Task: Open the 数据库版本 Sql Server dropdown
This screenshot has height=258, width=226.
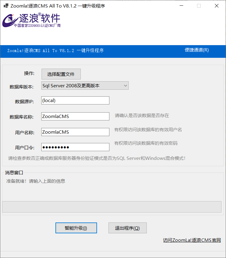Action: [85, 85]
